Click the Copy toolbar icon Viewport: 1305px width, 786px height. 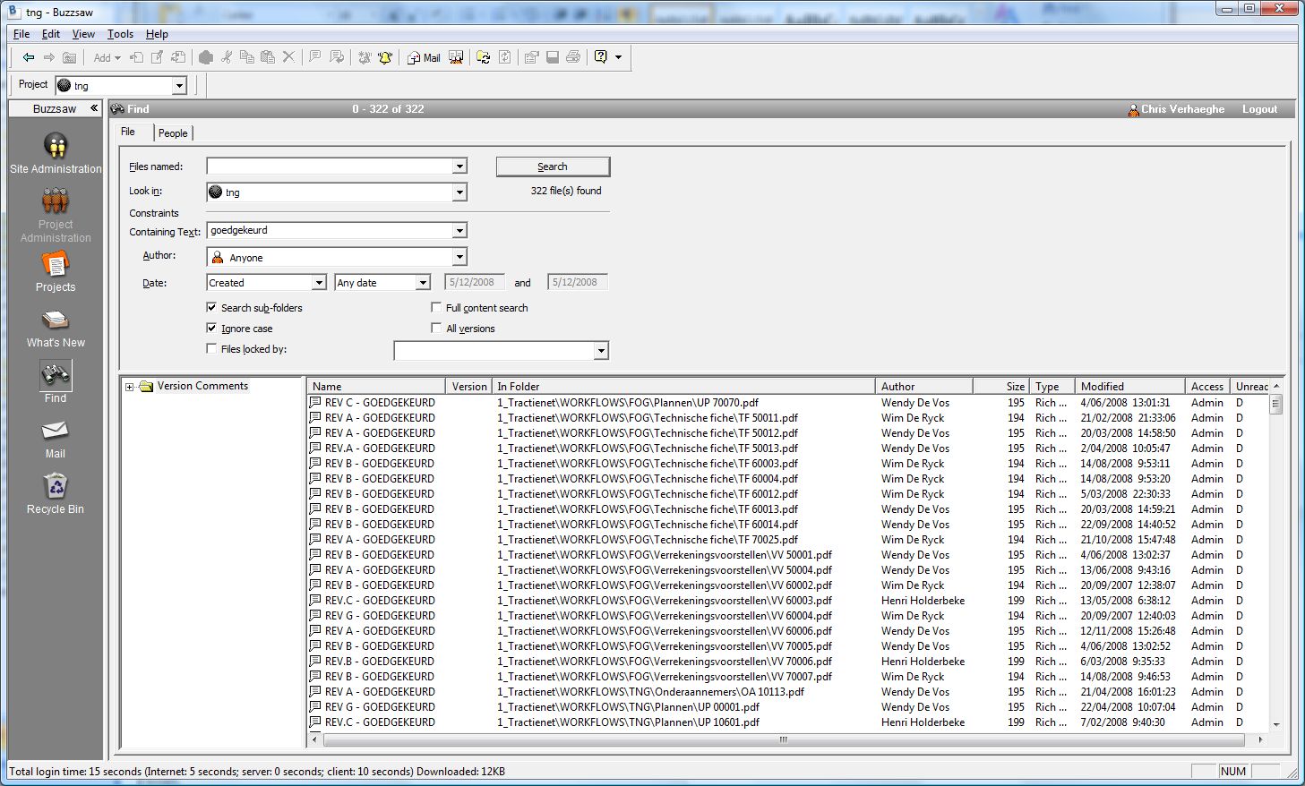point(247,57)
